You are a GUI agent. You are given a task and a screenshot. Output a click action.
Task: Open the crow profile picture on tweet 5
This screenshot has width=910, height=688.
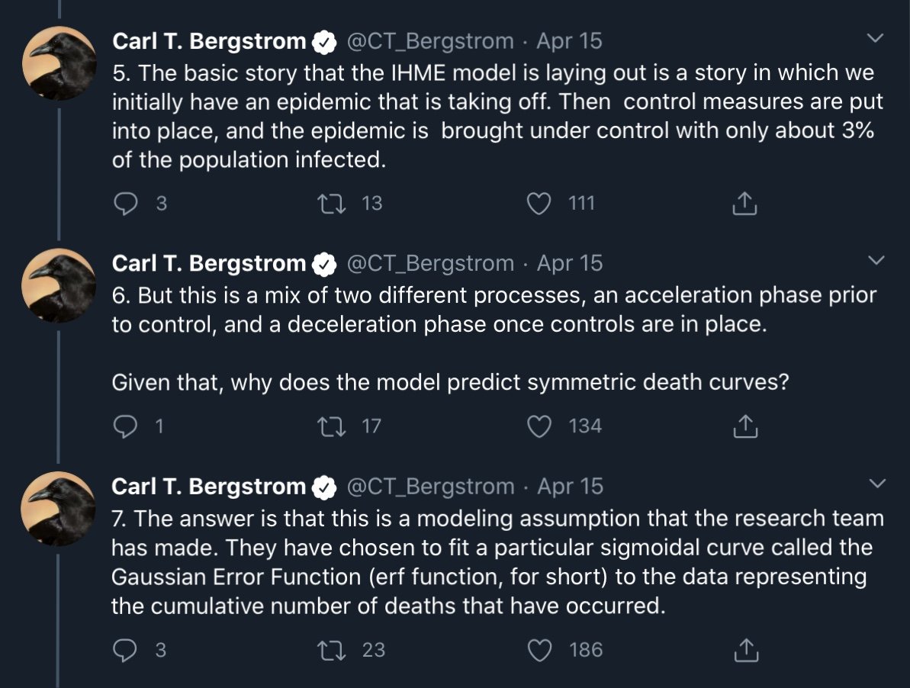[x=59, y=63]
